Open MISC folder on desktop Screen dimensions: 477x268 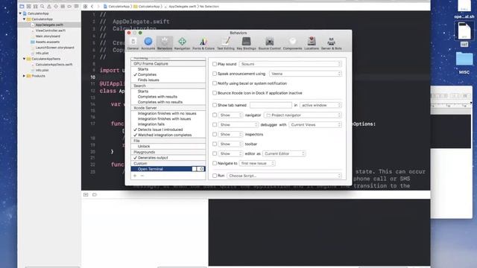pos(464,63)
